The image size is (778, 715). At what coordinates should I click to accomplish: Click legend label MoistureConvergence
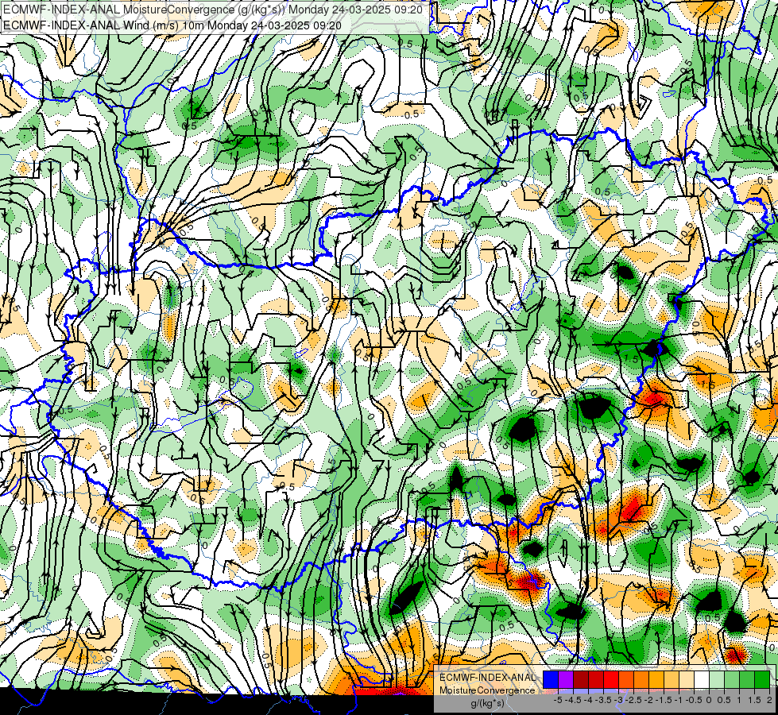coord(487,690)
